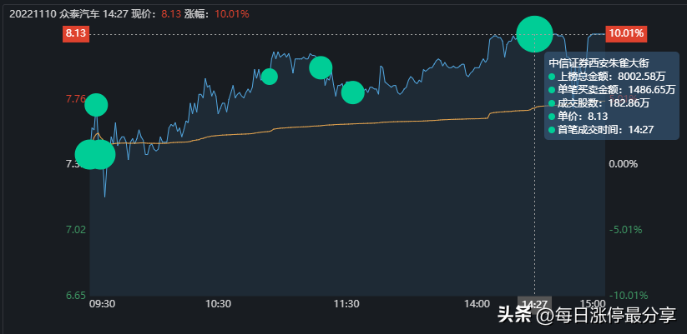Select the green bubble directly above the 11:30 label

coord(352,92)
